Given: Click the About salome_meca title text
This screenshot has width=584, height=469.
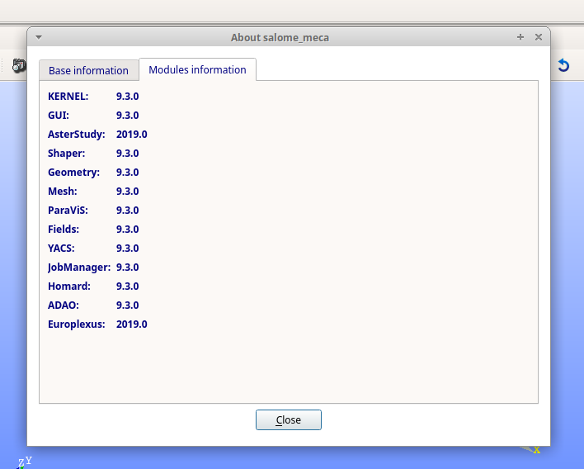Looking at the screenshot, I should click(280, 38).
